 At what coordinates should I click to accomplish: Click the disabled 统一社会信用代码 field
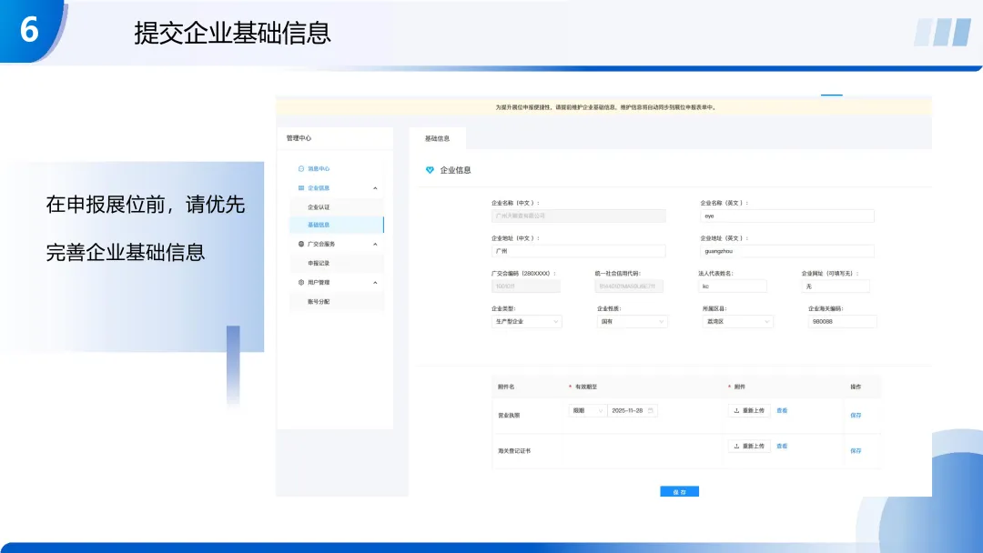(x=629, y=287)
